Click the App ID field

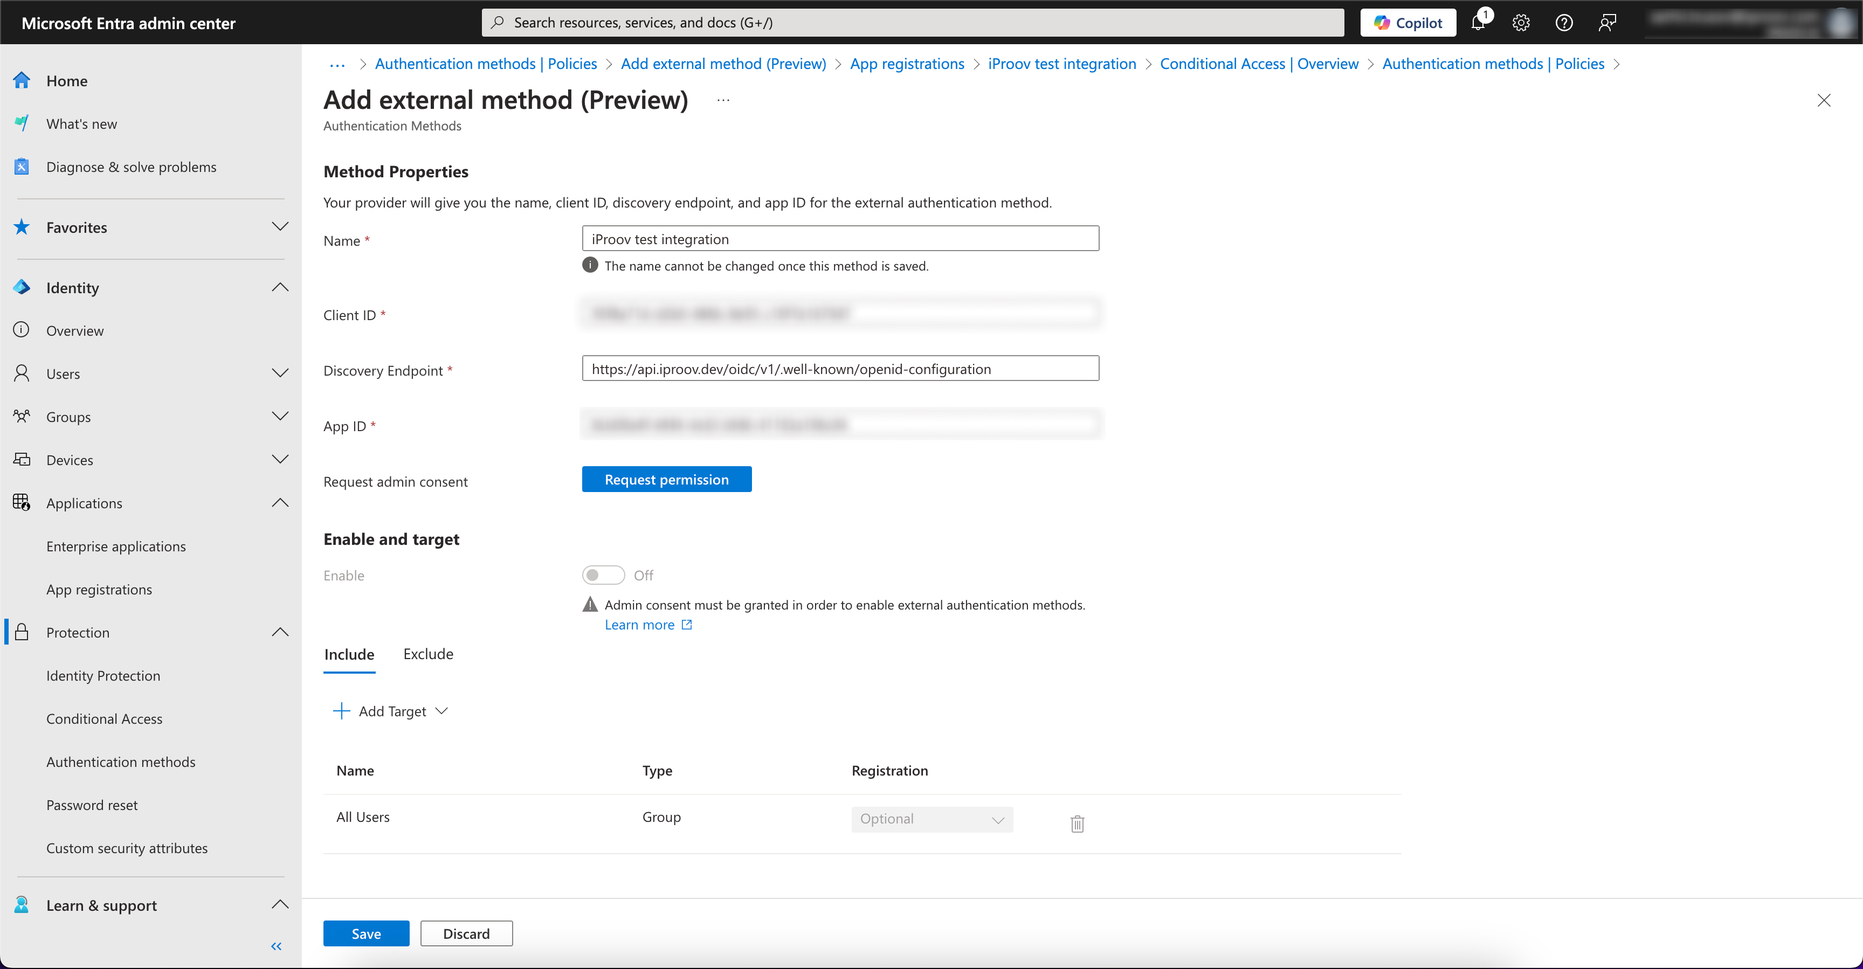840,424
